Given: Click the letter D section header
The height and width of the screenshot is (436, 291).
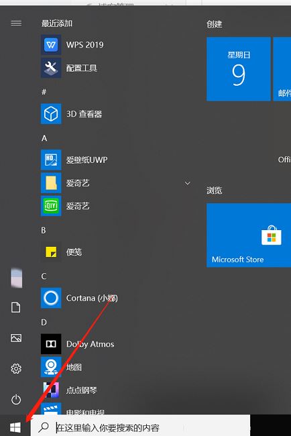Looking at the screenshot, I should (44, 322).
